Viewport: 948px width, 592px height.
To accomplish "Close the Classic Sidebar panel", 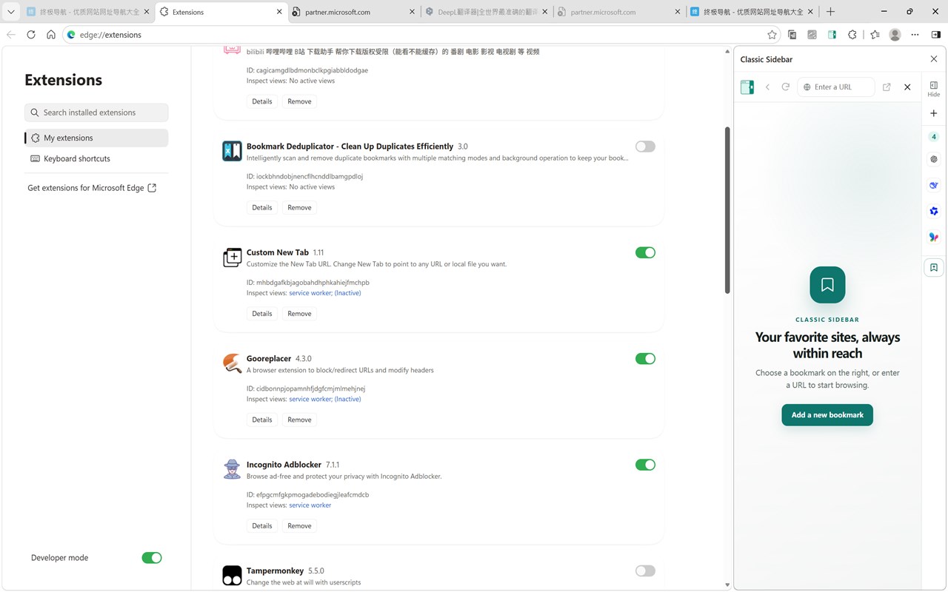I will click(x=933, y=59).
